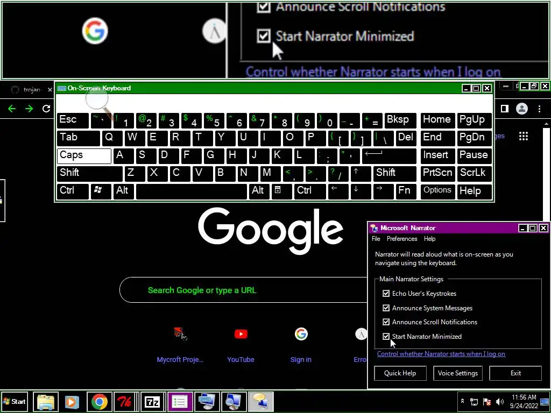The image size is (551, 413).
Task: Open the Google apps grid
Action: [524, 136]
